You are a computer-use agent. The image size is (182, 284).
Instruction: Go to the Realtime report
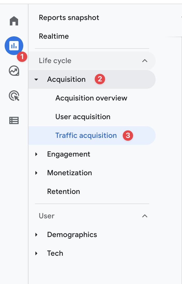click(x=54, y=36)
